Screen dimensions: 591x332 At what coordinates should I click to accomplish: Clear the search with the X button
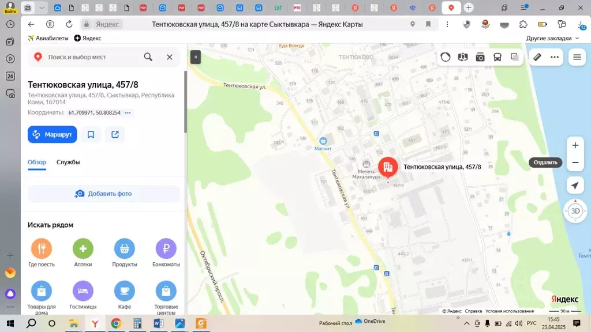[170, 57]
